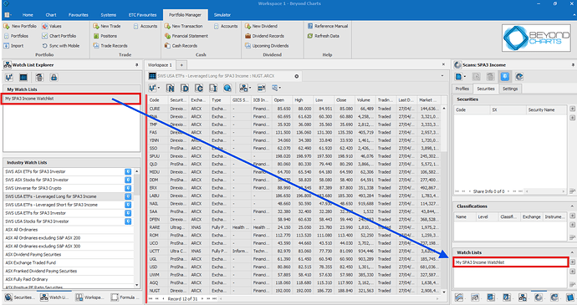This screenshot has height=305, width=577.
Task: Select the CURE row in securities table
Action: pyautogui.click(x=294, y=109)
